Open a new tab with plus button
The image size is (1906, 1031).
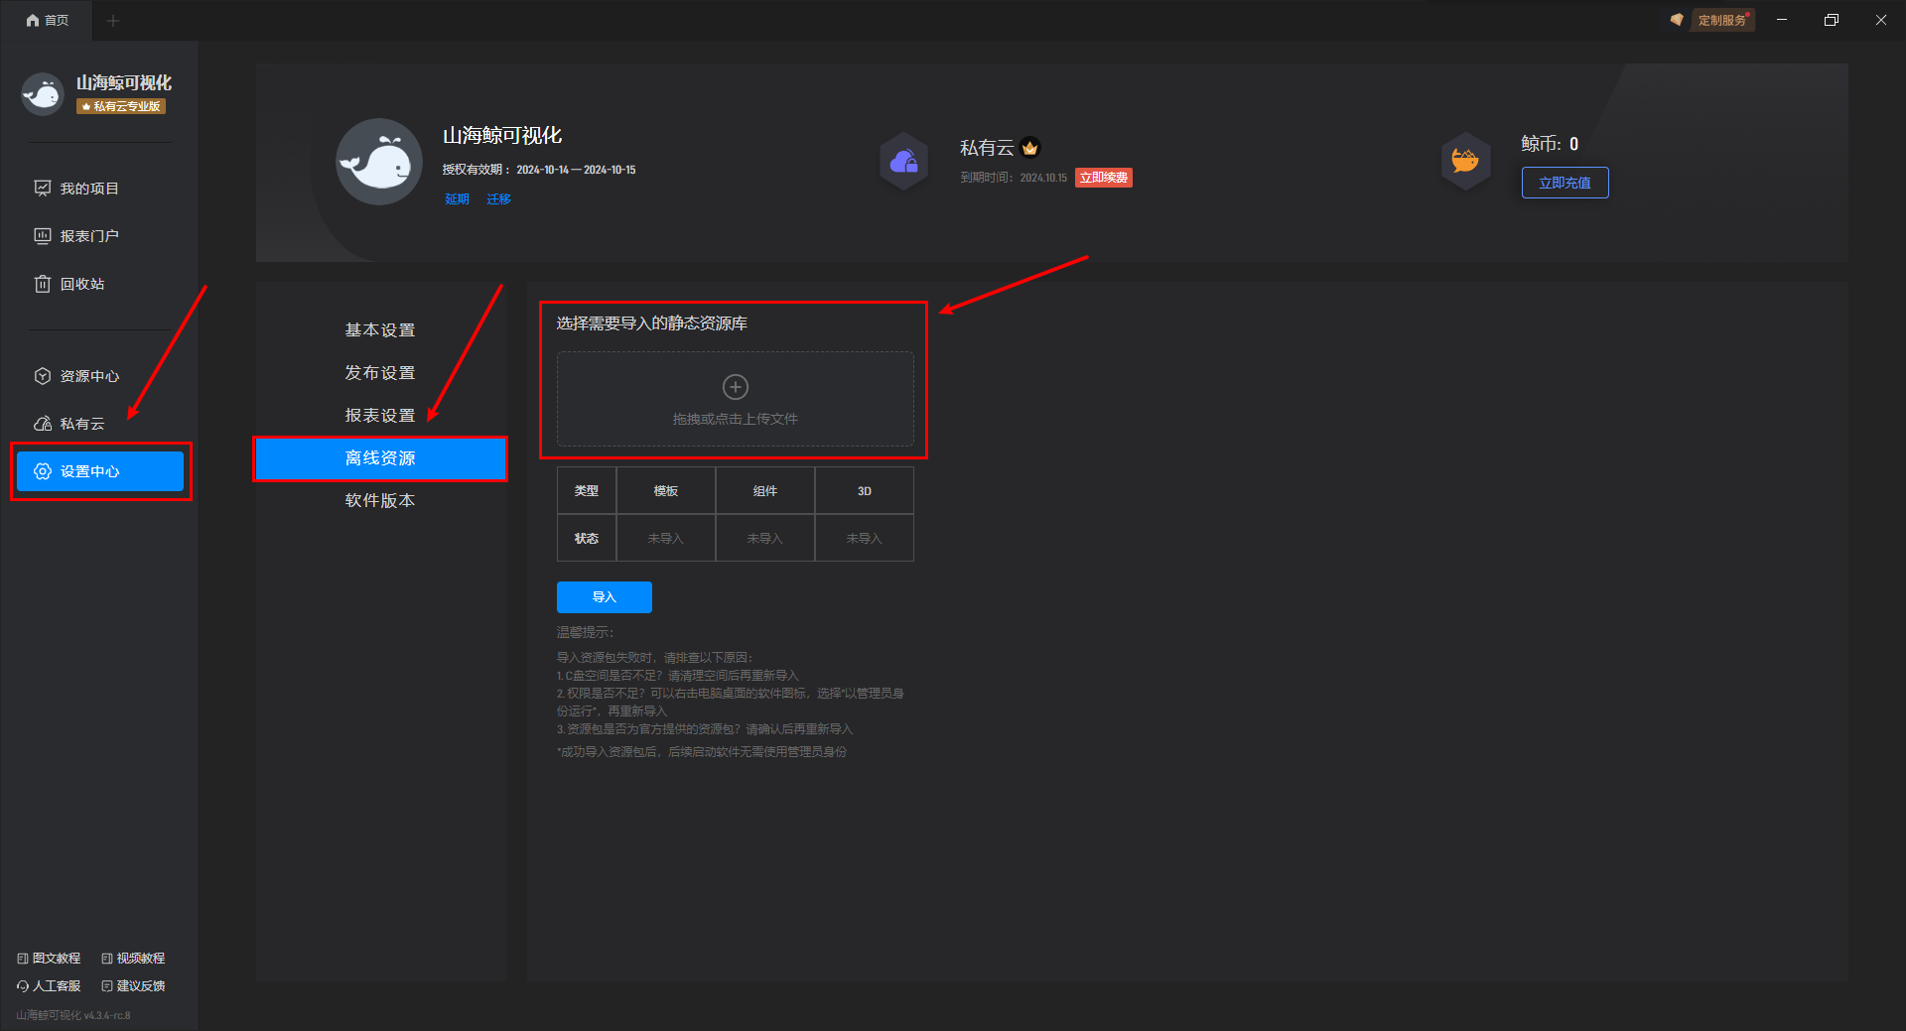point(113,20)
